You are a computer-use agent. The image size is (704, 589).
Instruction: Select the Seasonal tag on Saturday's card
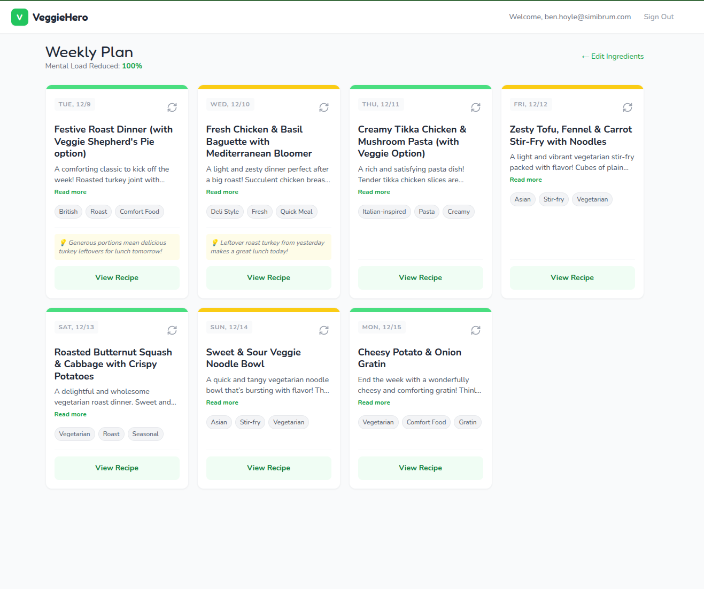(x=145, y=434)
